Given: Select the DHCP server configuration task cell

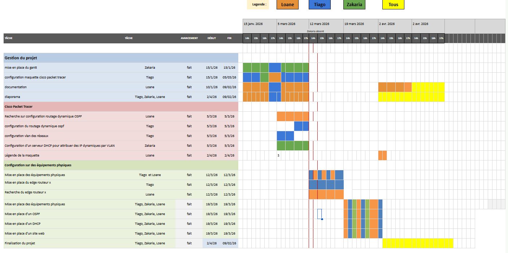Looking at the screenshot, I should pos(60,146).
